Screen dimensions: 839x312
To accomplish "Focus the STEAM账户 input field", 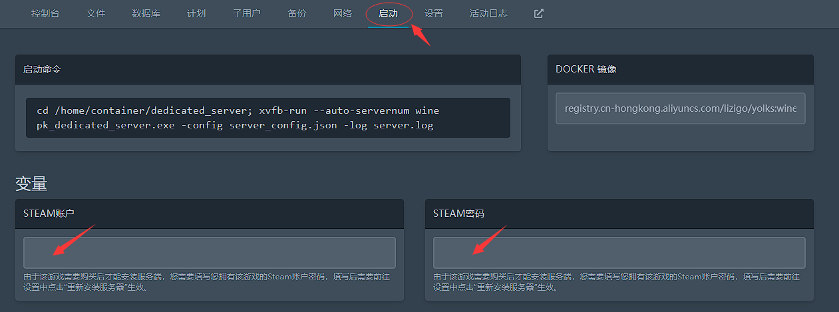I will coord(210,253).
